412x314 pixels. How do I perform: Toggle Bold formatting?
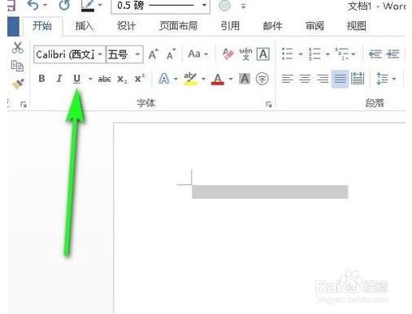41,79
